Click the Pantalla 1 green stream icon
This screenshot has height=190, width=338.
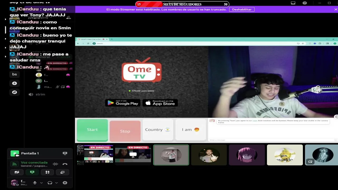(15, 153)
